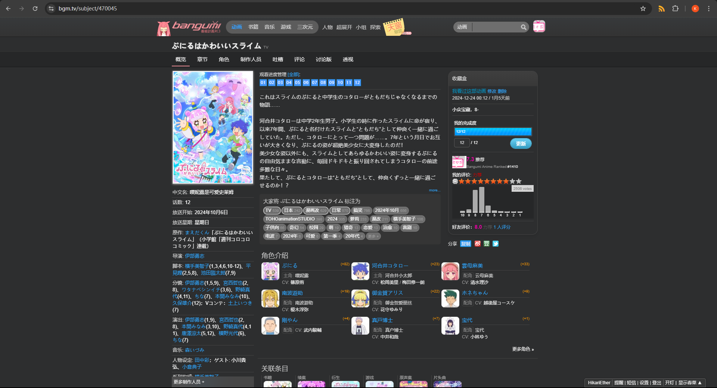Open the 动画 search category dropdown
The width and height of the screenshot is (717, 388).
[x=462, y=27]
